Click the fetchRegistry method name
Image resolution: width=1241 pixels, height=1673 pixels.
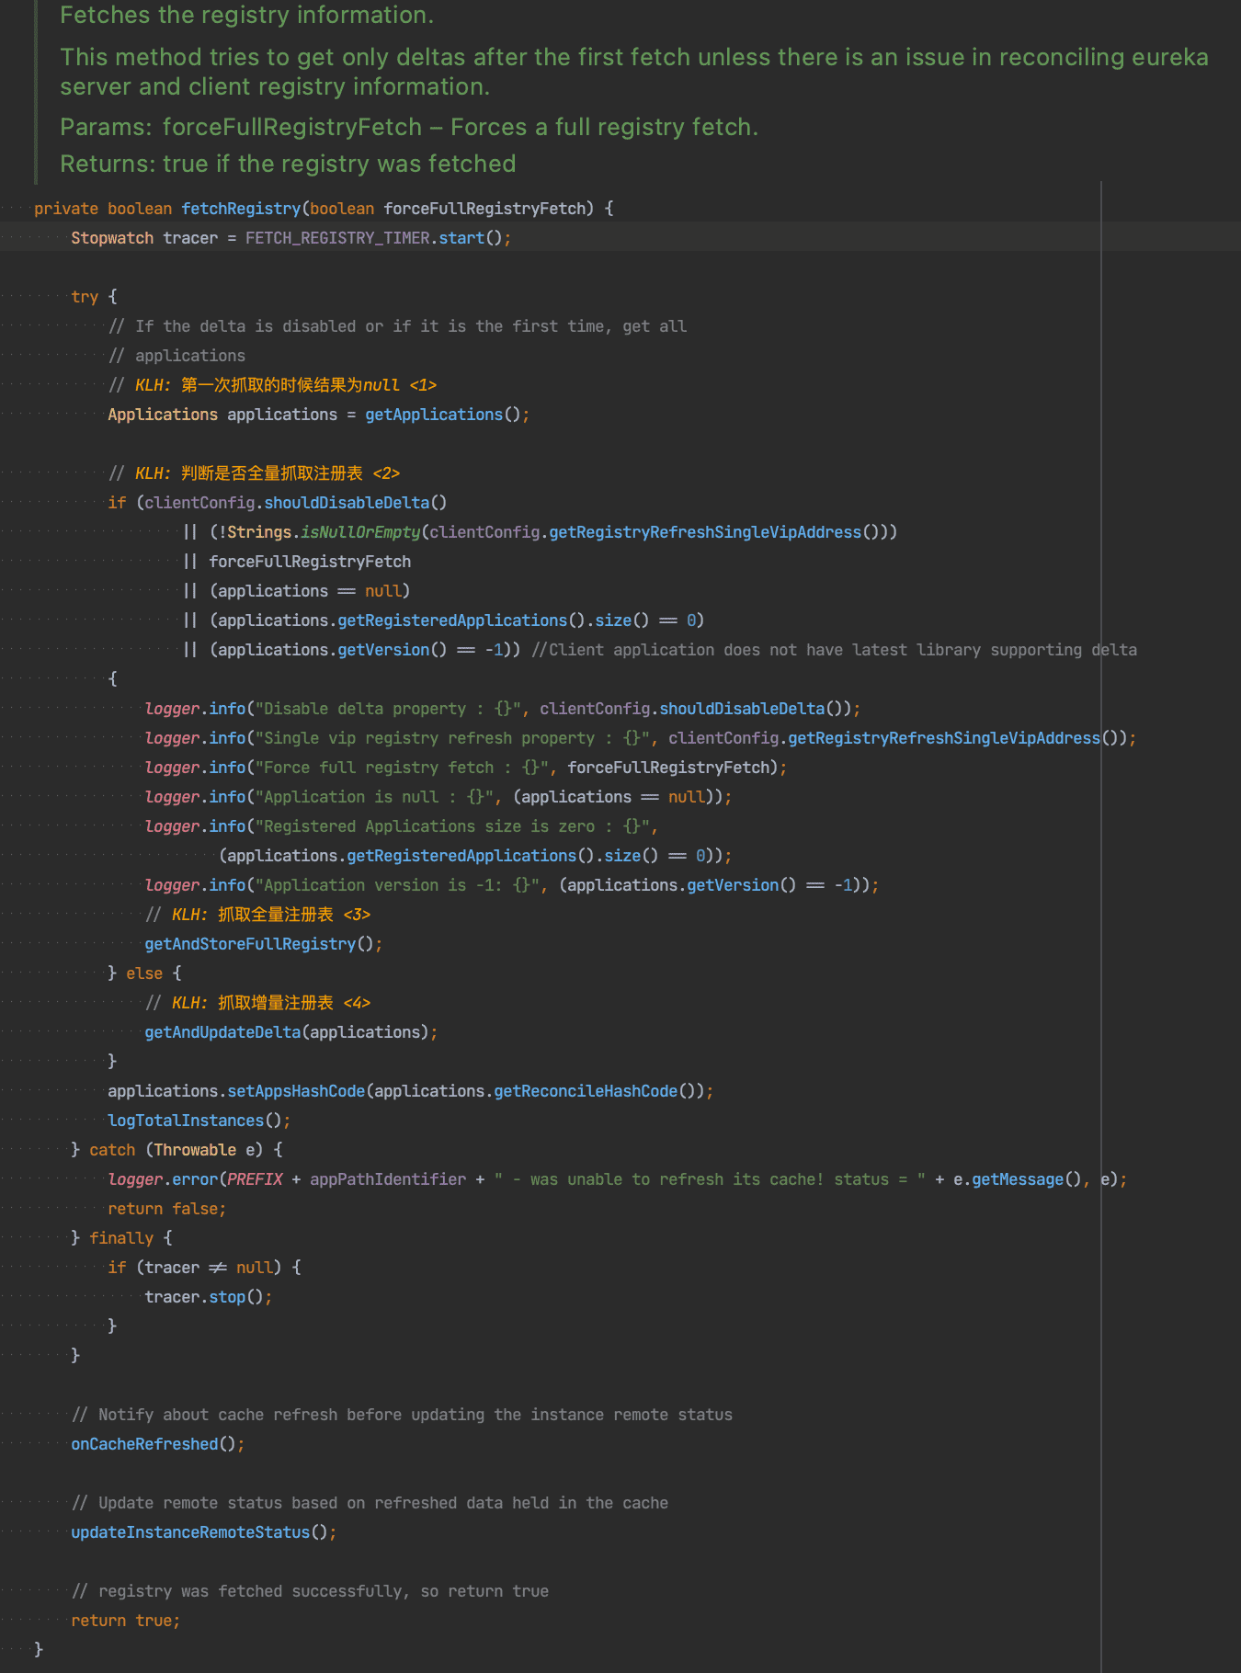241,209
